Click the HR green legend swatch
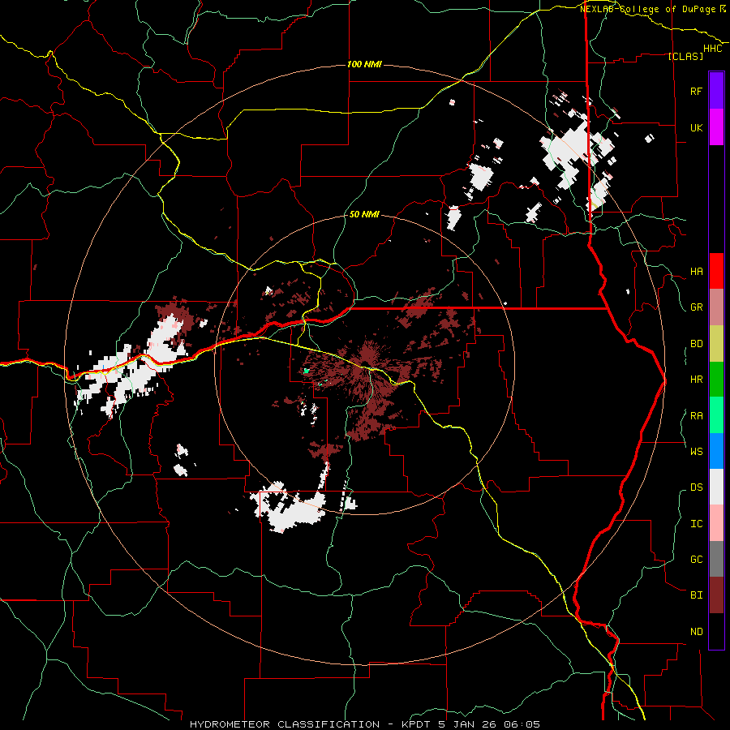Viewport: 730px width, 730px height. 716,379
